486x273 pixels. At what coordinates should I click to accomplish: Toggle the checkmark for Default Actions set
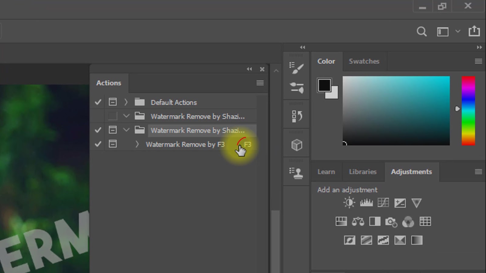point(98,102)
